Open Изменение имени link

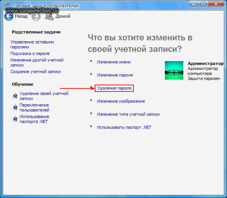point(113,62)
